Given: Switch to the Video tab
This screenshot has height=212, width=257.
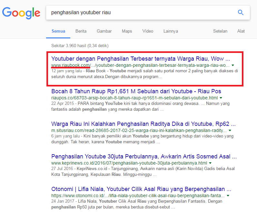Looking at the screenshot, I should coord(148,31).
